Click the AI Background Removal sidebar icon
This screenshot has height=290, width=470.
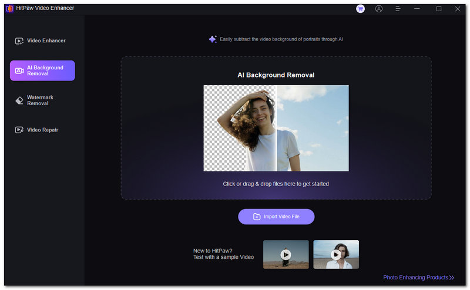[19, 70]
